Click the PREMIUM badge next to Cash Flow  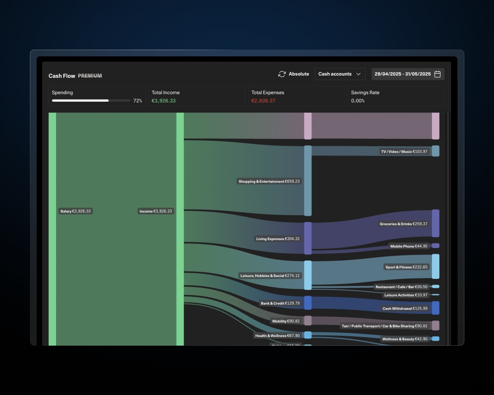[90, 76]
